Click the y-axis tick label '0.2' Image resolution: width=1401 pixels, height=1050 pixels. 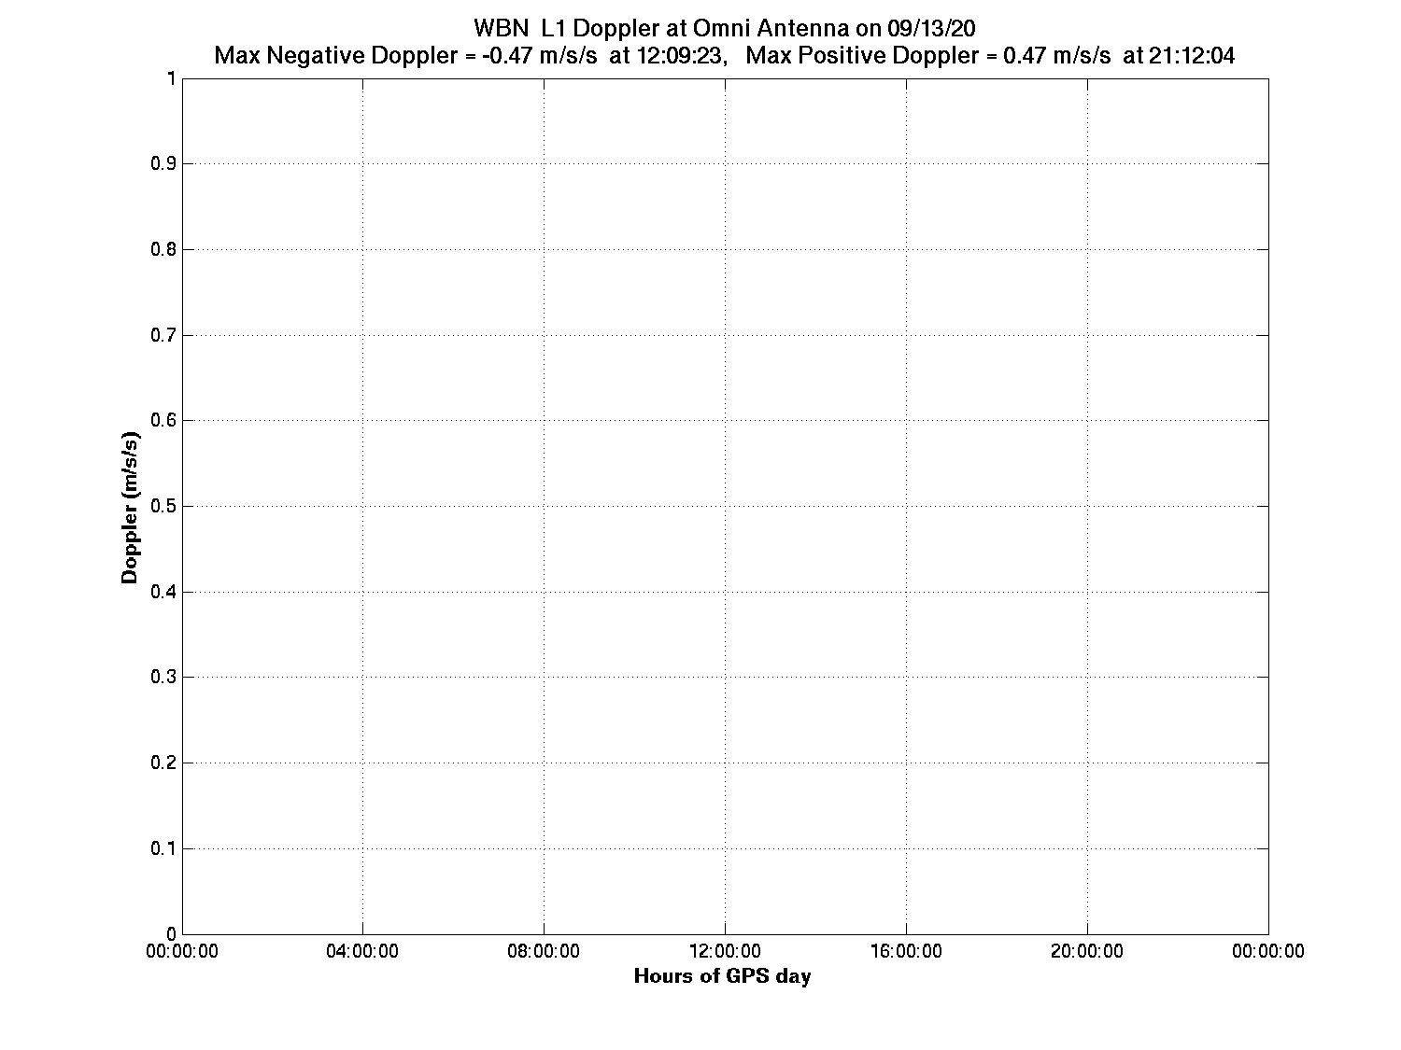tap(163, 763)
